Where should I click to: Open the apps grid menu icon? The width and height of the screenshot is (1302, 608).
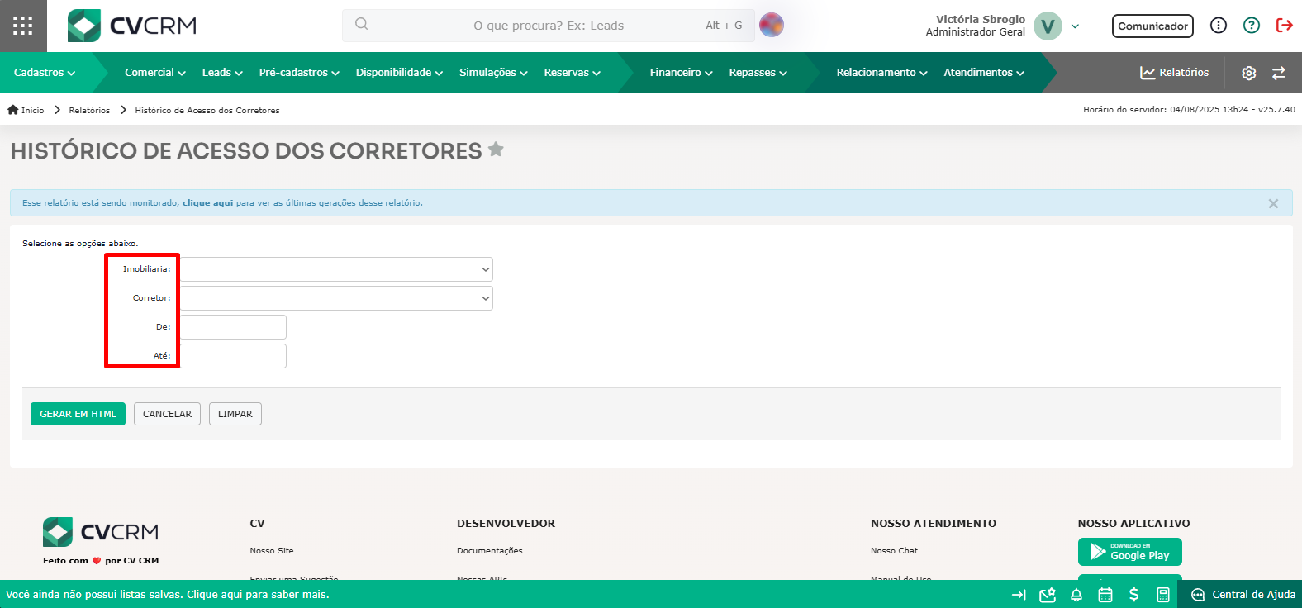click(23, 26)
